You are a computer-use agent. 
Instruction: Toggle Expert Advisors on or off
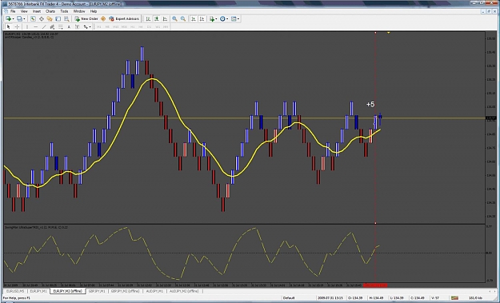pyautogui.click(x=124, y=19)
